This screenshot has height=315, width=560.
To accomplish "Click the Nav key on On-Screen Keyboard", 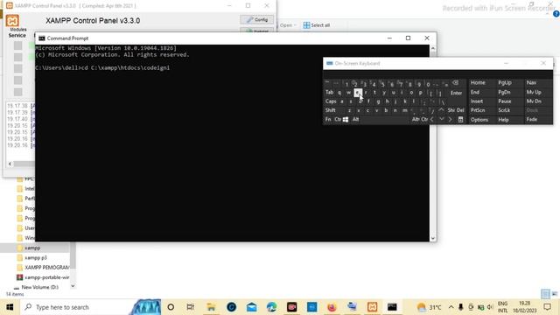I will [x=531, y=83].
